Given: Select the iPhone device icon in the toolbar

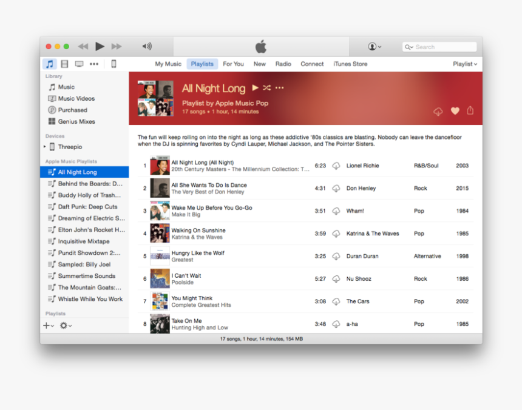Looking at the screenshot, I should [113, 64].
